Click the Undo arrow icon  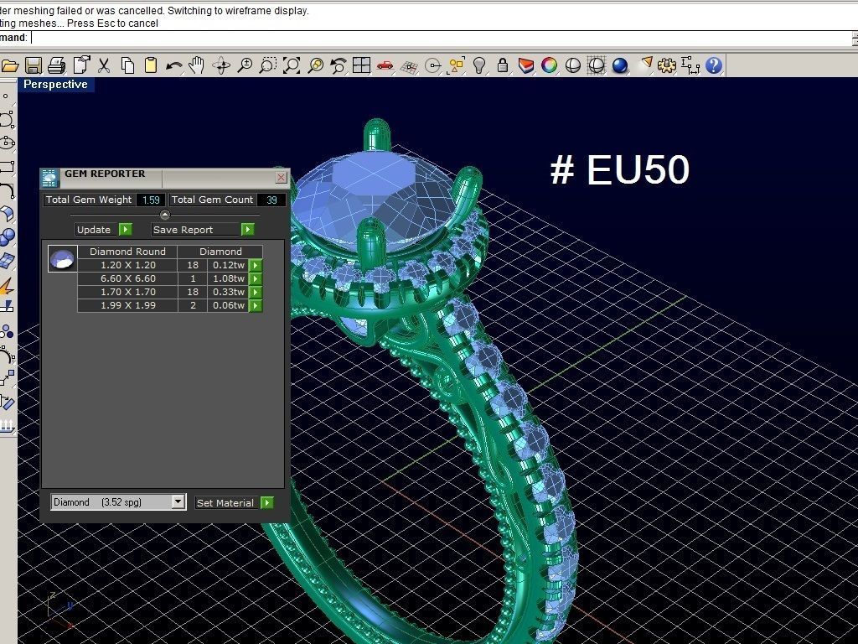[x=174, y=65]
